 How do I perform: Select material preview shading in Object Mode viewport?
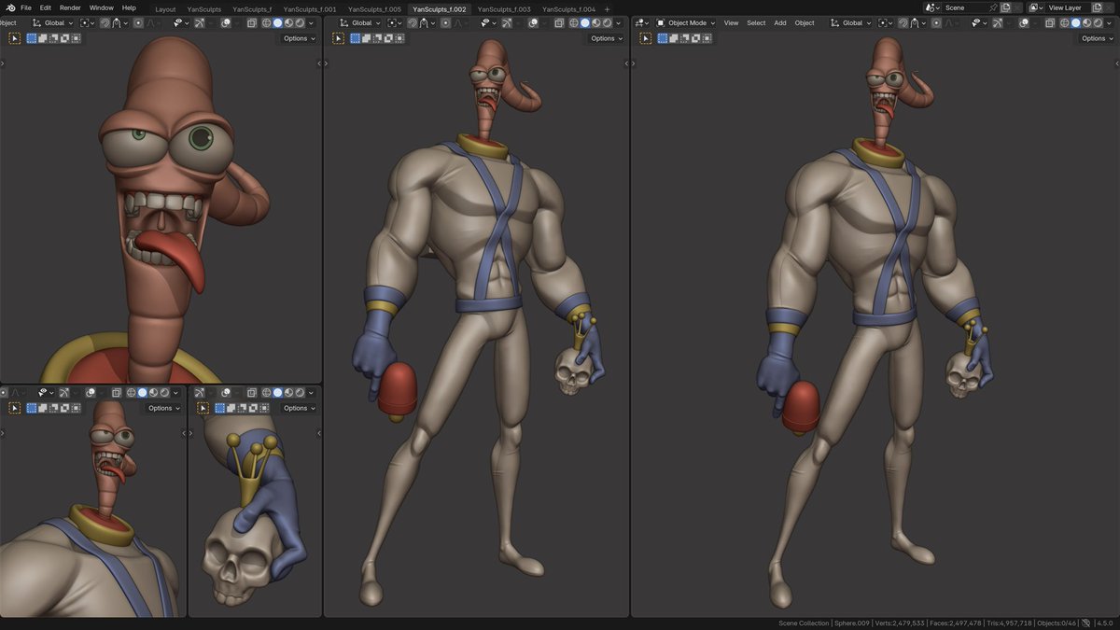[1086, 22]
